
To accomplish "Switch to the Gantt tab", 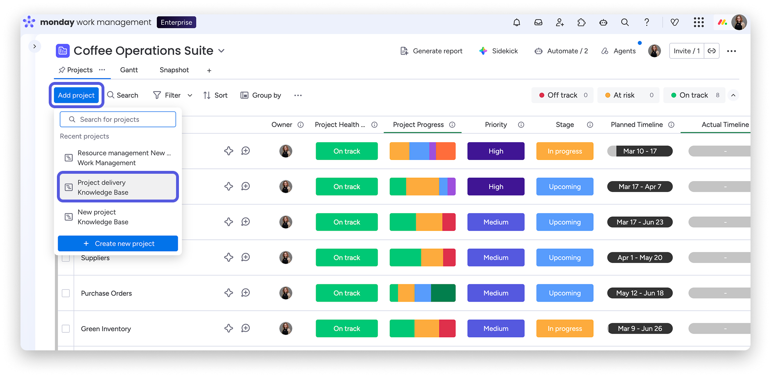I will coord(129,70).
